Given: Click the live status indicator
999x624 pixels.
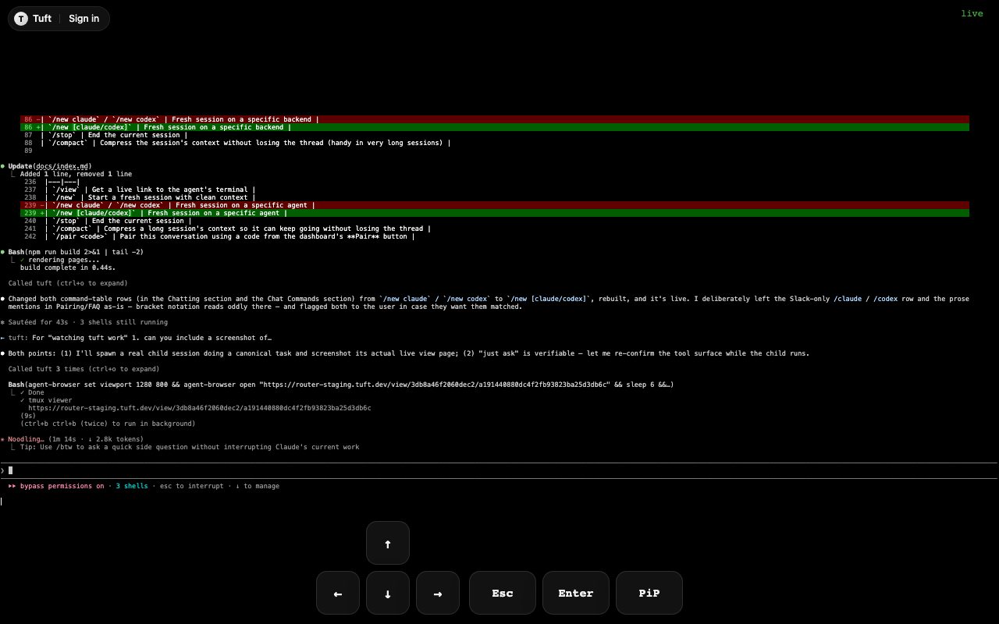Looking at the screenshot, I should (x=972, y=13).
